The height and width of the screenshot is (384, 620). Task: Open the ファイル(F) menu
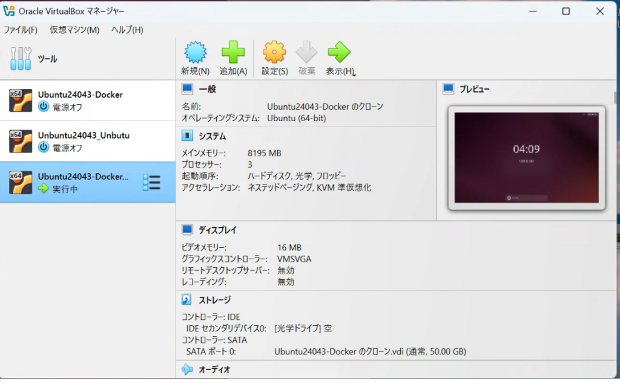pyautogui.click(x=21, y=30)
